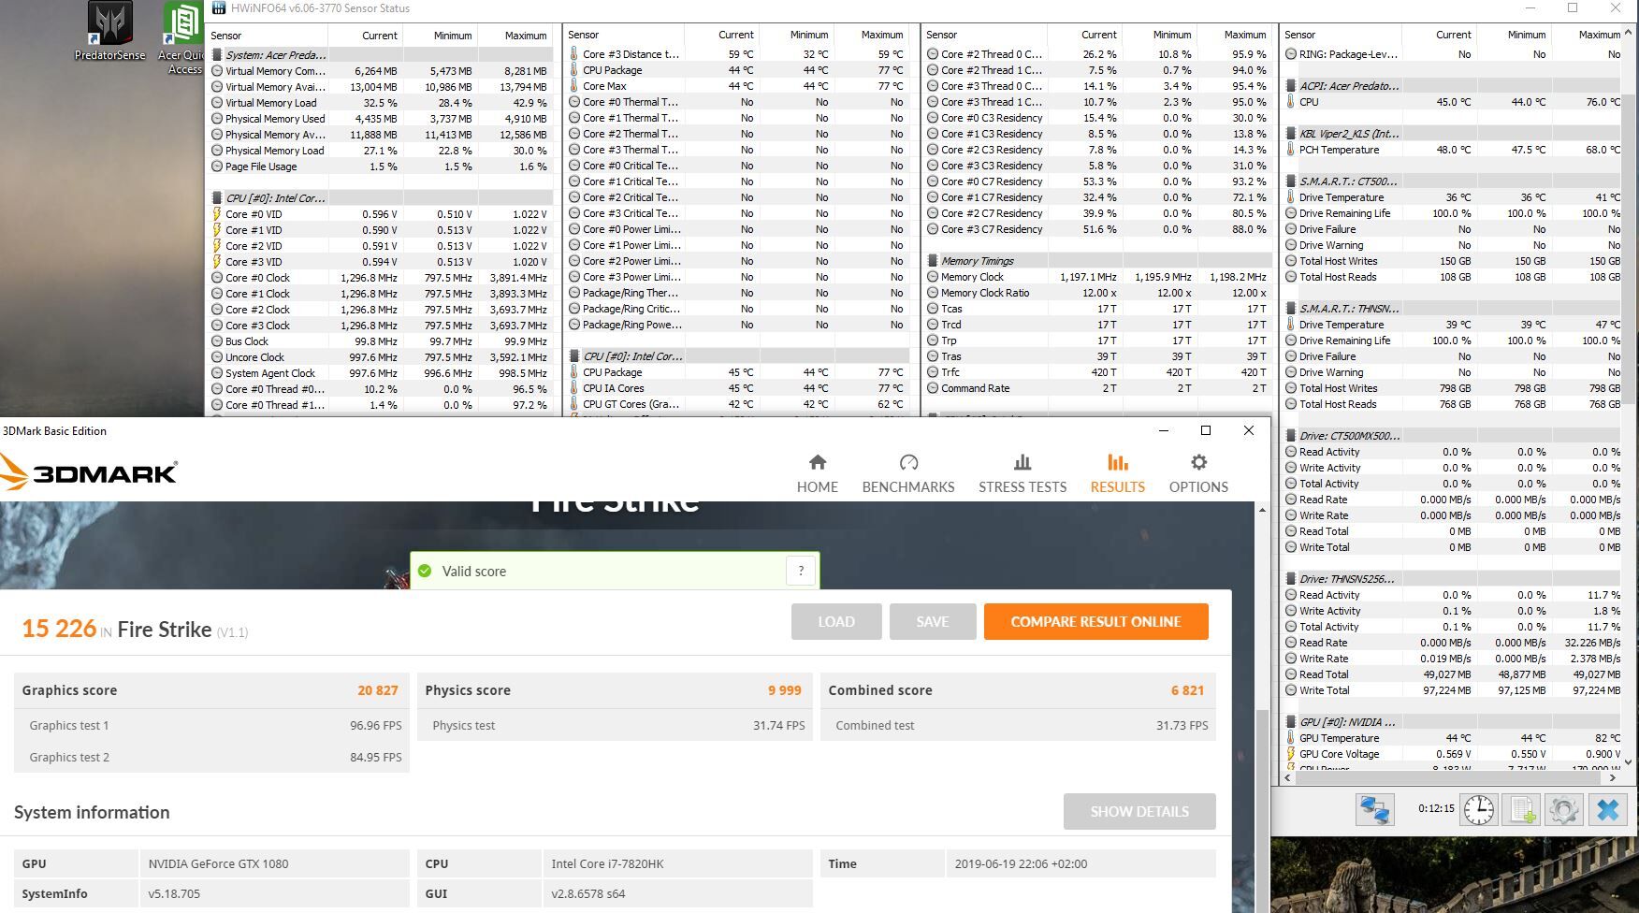Click the HWiNFO elapsed timer 0:12:15

point(1436,809)
